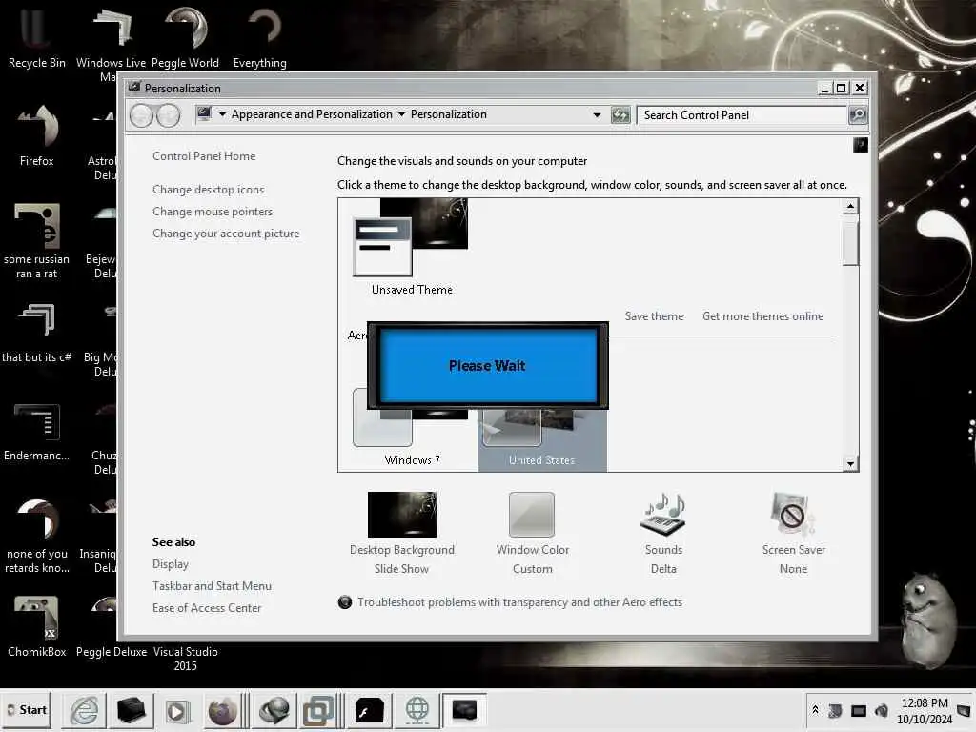Open the black folder taskbar icon

(x=132, y=710)
